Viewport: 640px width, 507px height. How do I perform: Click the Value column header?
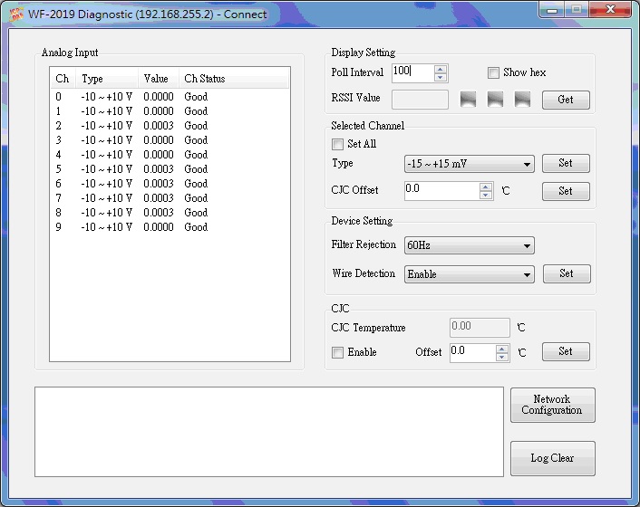[x=159, y=78]
